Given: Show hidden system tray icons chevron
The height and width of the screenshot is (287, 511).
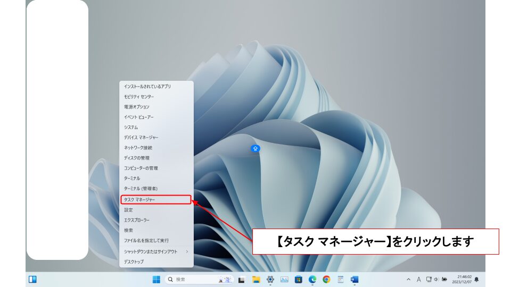Looking at the screenshot, I should pyautogui.click(x=408, y=280).
